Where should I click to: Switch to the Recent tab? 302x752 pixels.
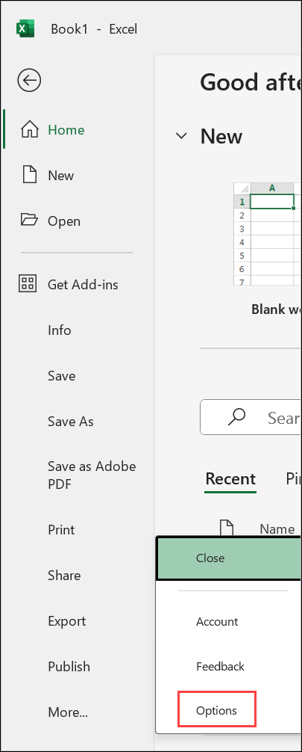pos(230,478)
